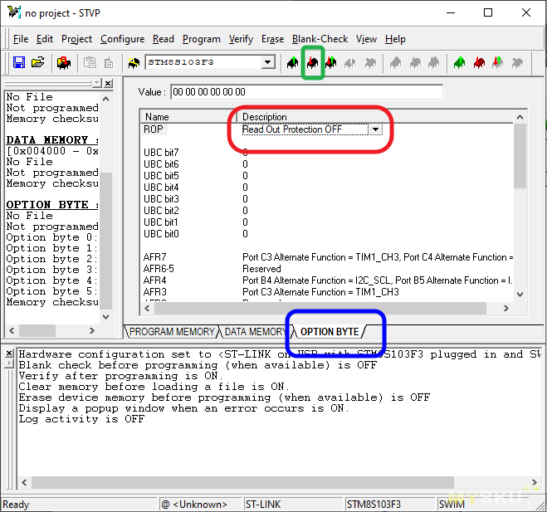The image size is (547, 512).
Task: Click the Save file toolbar icon
Action: pos(19,62)
